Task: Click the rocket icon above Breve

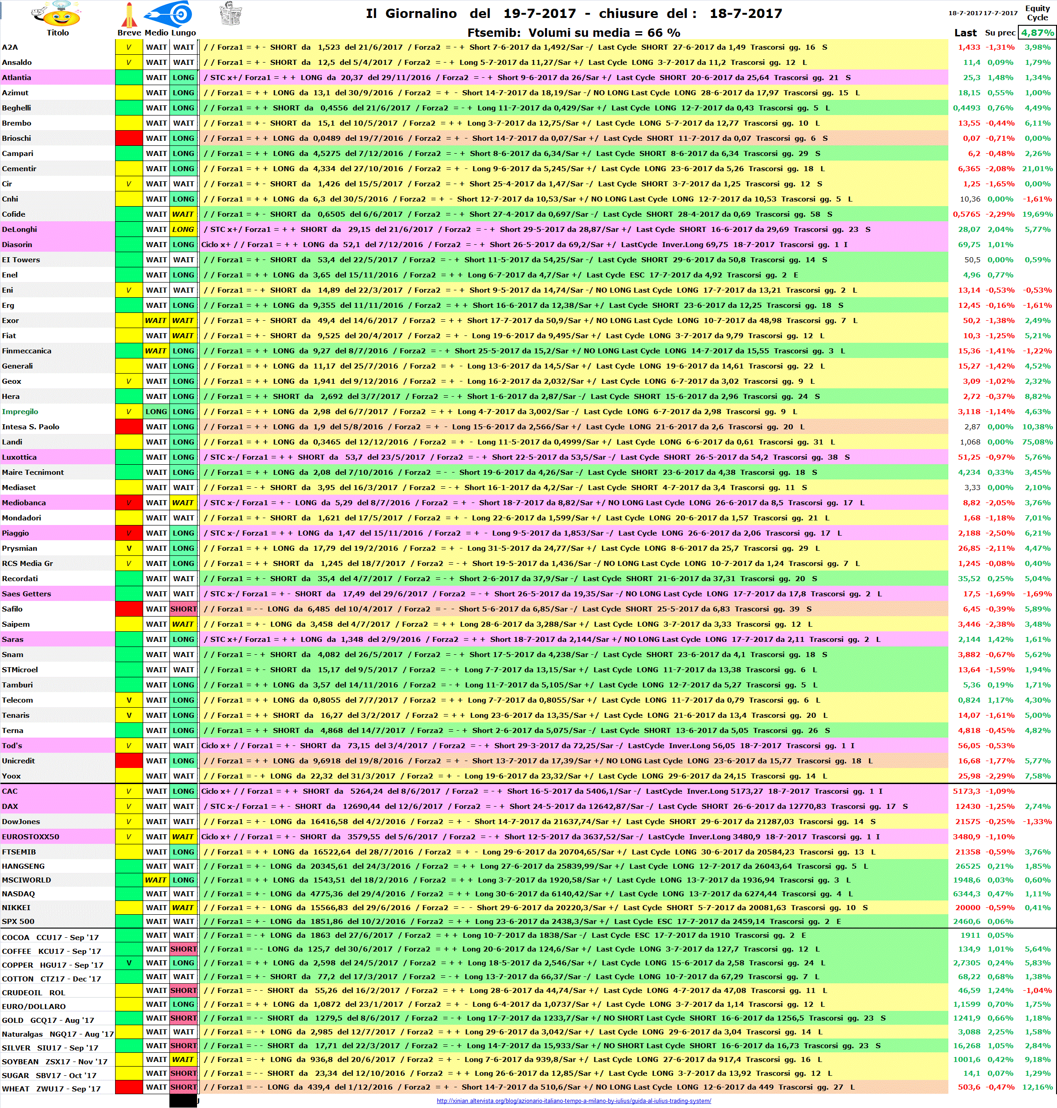Action: [129, 15]
